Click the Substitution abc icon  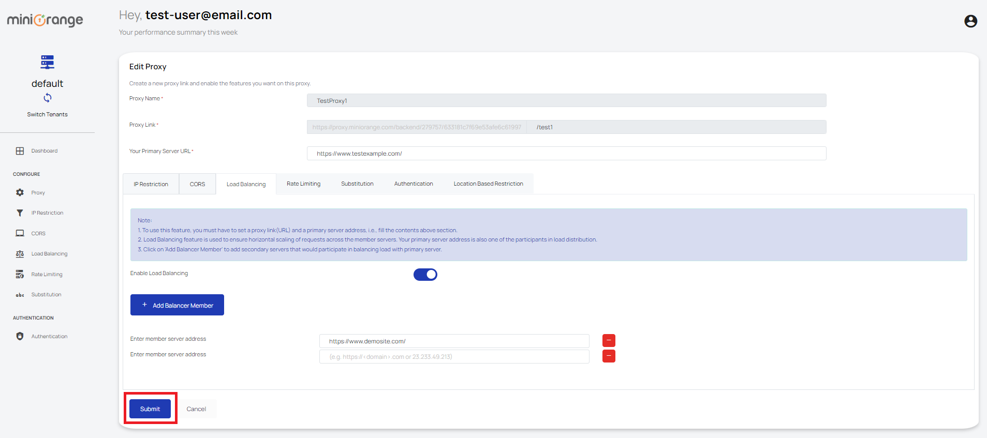(x=20, y=295)
